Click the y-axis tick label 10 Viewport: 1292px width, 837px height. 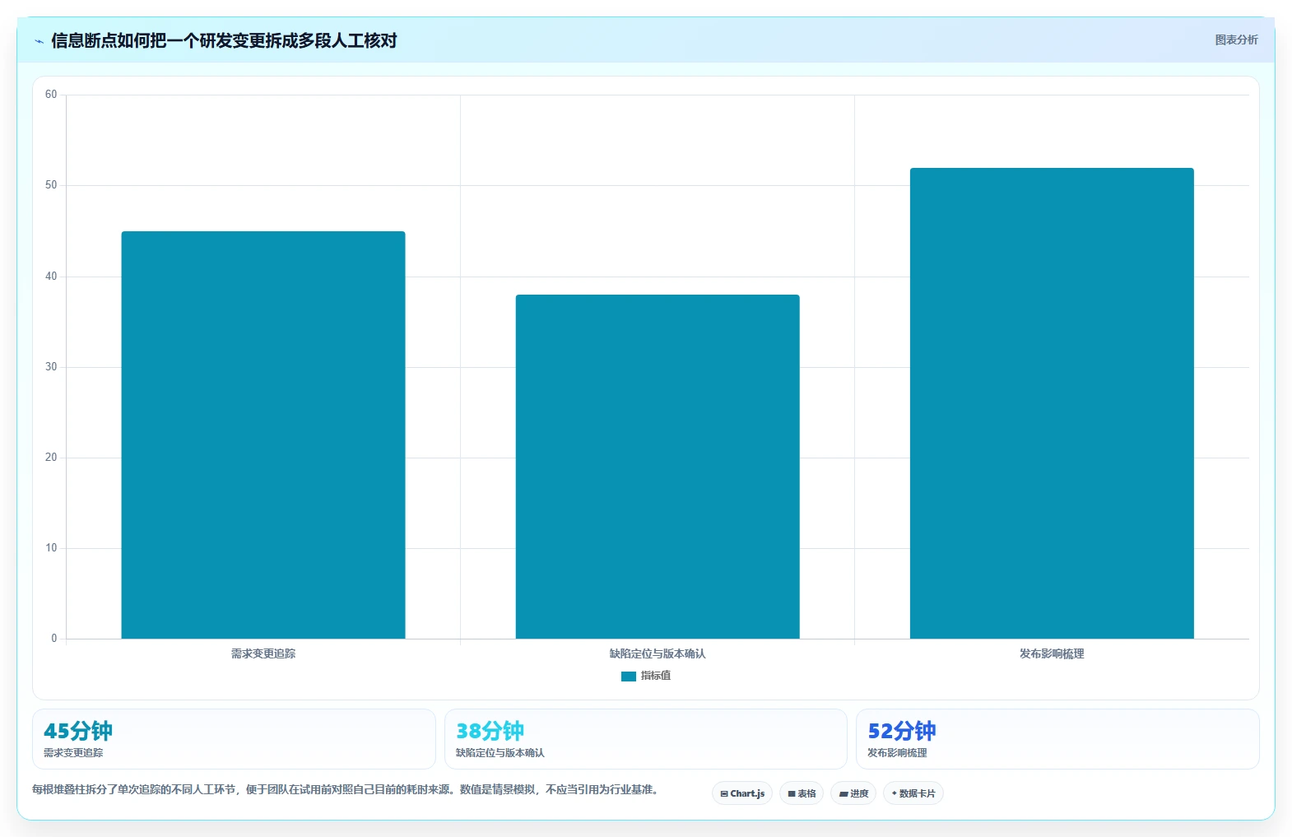point(51,548)
